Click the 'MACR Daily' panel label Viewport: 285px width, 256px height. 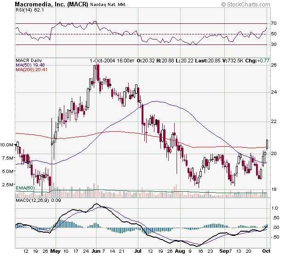[28, 61]
